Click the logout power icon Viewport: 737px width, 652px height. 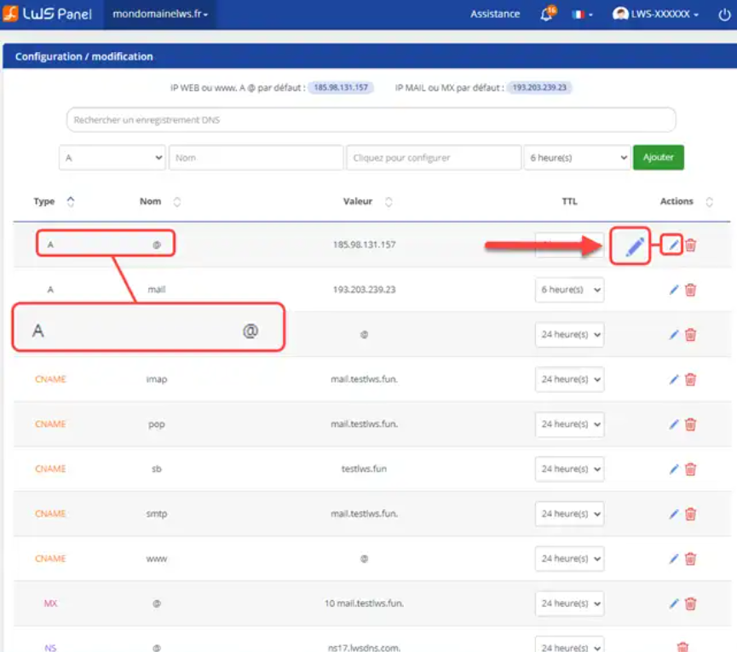click(x=726, y=14)
